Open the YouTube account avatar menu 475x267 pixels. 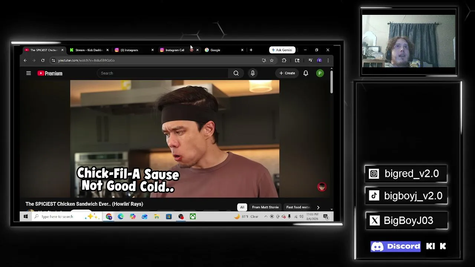[x=320, y=73]
